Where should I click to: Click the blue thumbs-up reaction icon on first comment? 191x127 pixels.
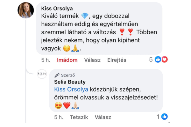[158, 59]
